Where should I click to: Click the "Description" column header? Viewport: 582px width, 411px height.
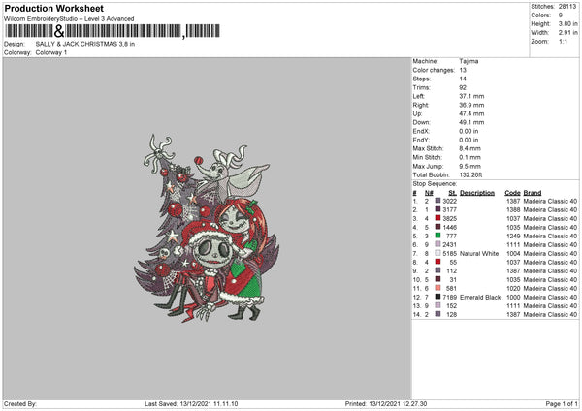click(x=477, y=193)
